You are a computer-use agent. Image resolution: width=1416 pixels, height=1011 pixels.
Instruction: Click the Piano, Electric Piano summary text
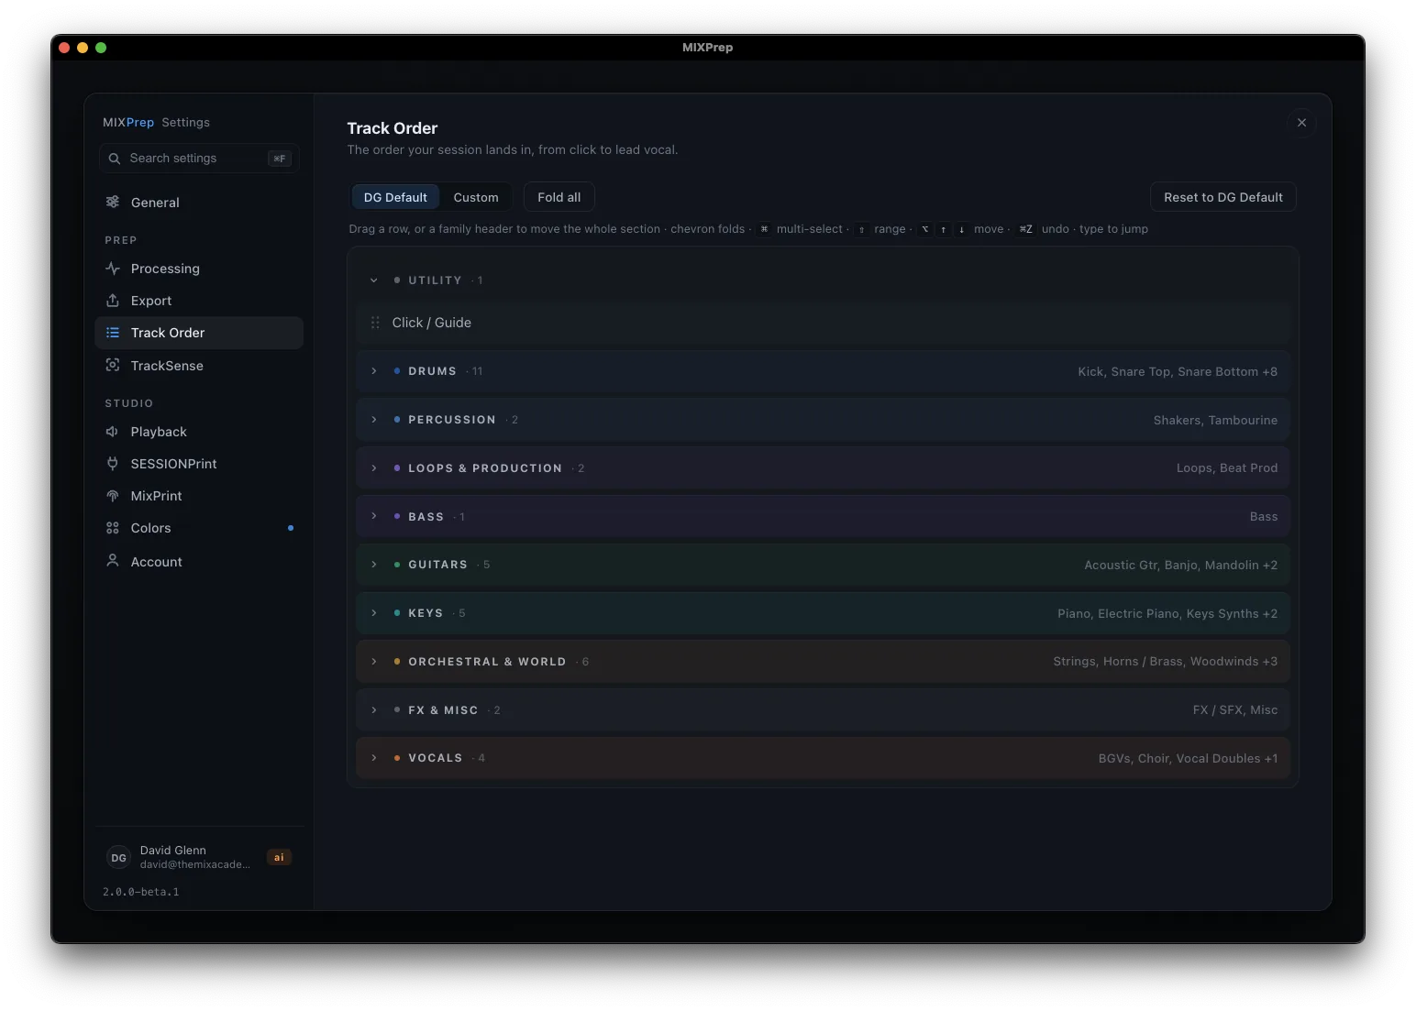pos(1167,614)
